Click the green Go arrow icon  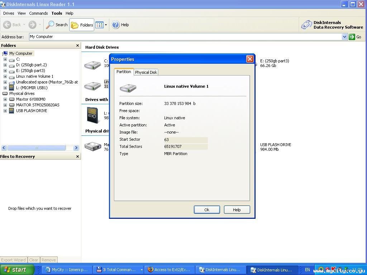point(352,37)
